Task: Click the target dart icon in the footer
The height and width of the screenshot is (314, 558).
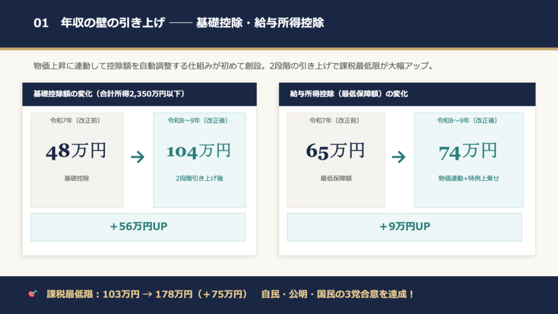Action: [32, 294]
